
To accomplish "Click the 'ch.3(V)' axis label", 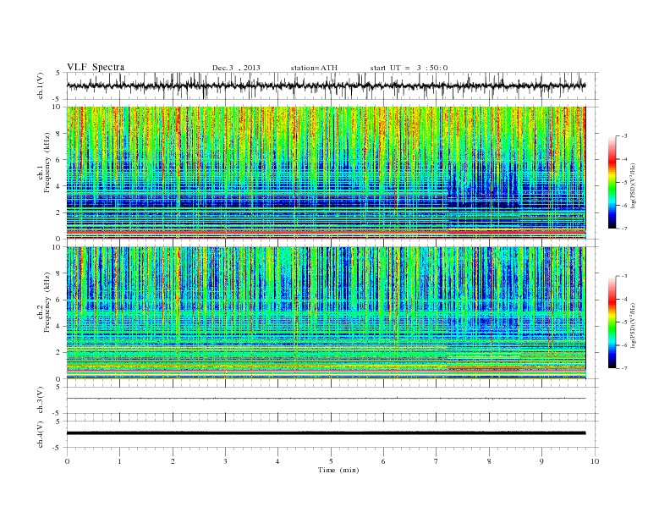I will [x=41, y=400].
